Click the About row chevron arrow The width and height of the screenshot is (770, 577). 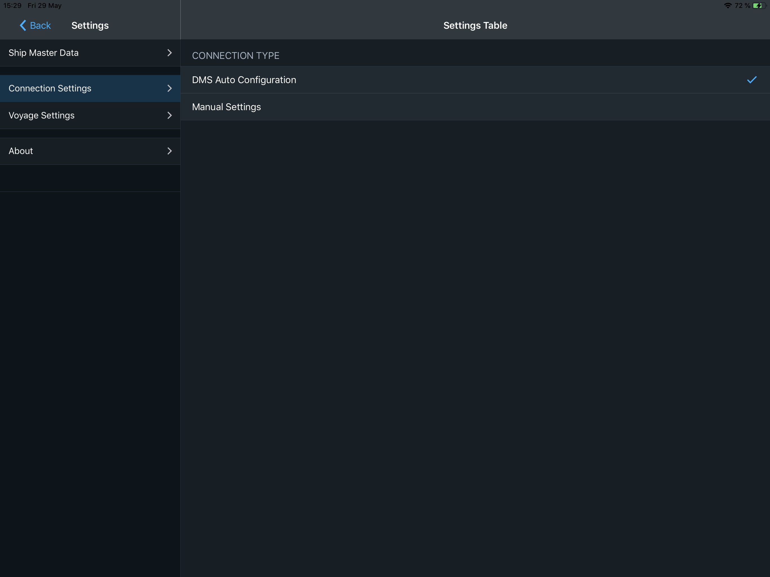pos(169,151)
